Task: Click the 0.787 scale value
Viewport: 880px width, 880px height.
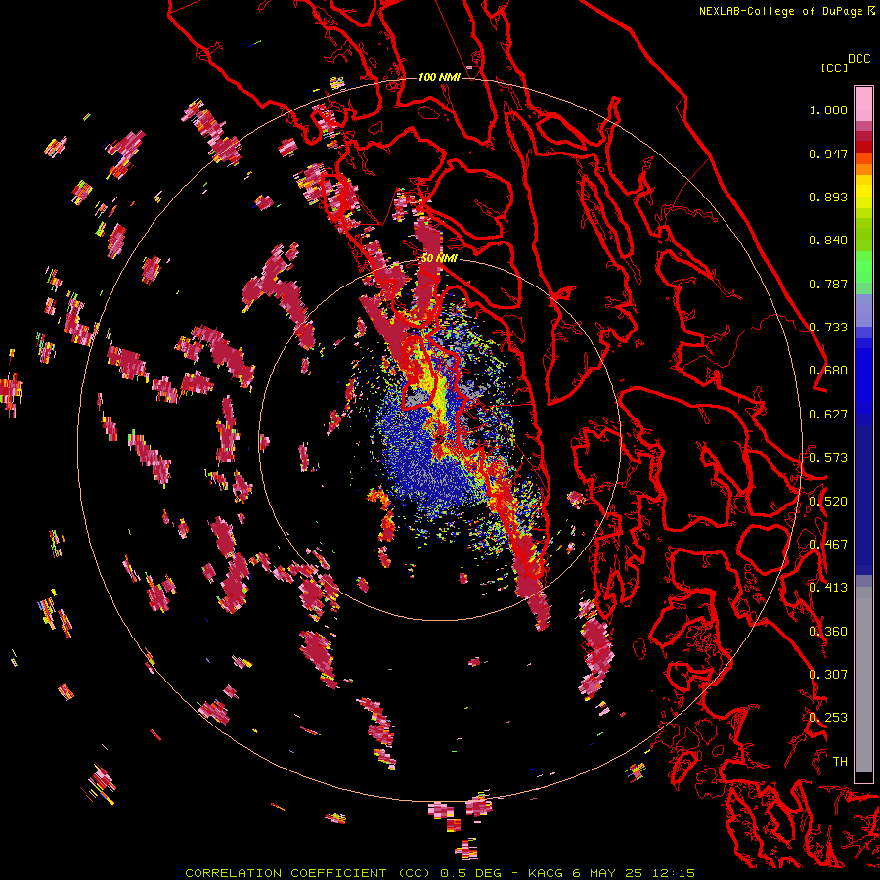Action: click(x=828, y=284)
